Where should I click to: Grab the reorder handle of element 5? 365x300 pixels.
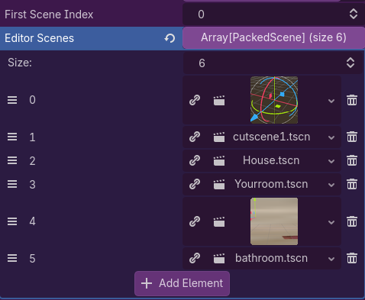[12, 258]
